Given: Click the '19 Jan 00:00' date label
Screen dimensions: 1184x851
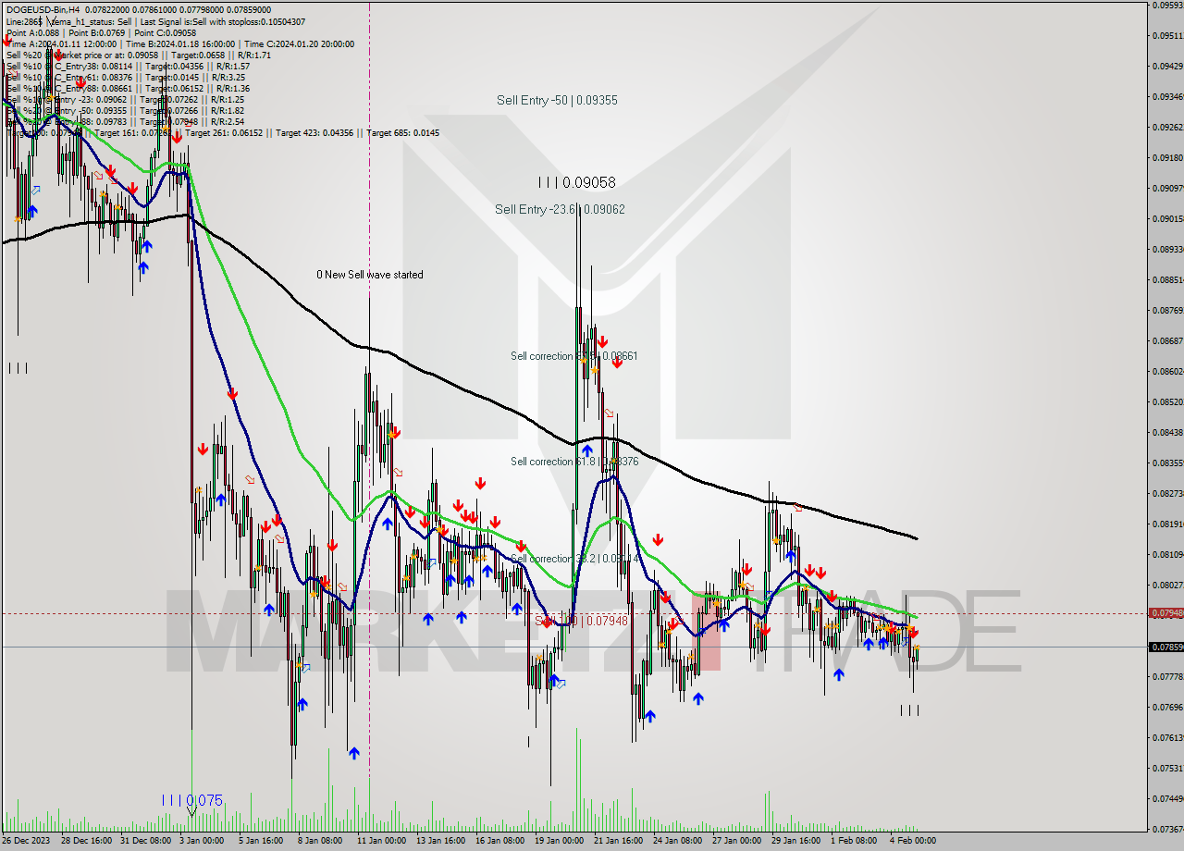Looking at the screenshot, I should tap(559, 841).
